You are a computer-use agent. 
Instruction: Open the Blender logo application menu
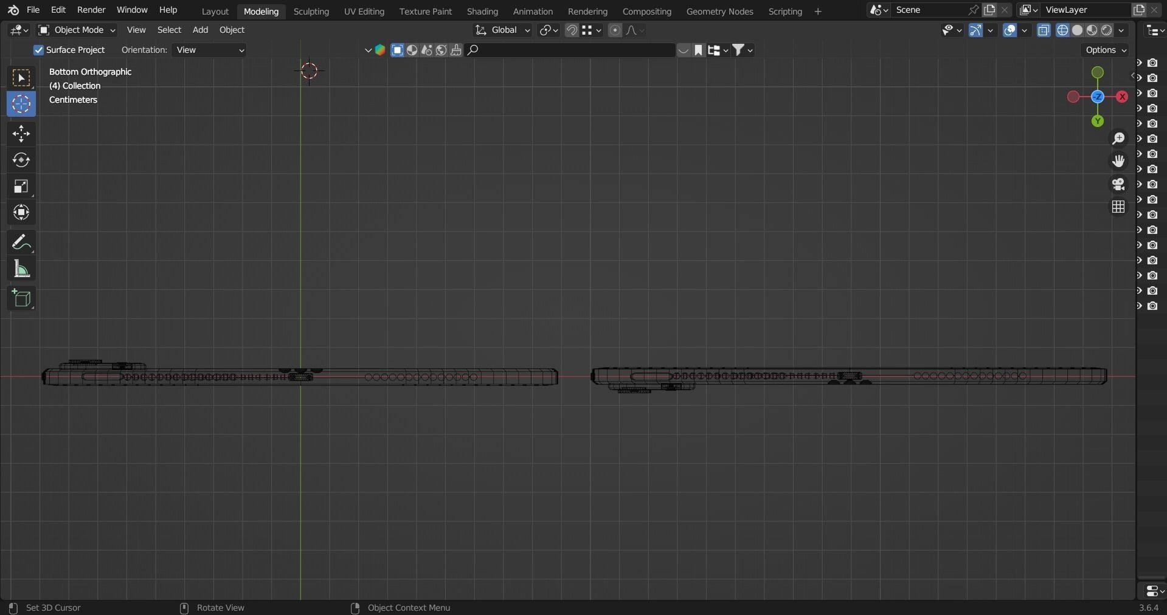pyautogui.click(x=13, y=10)
